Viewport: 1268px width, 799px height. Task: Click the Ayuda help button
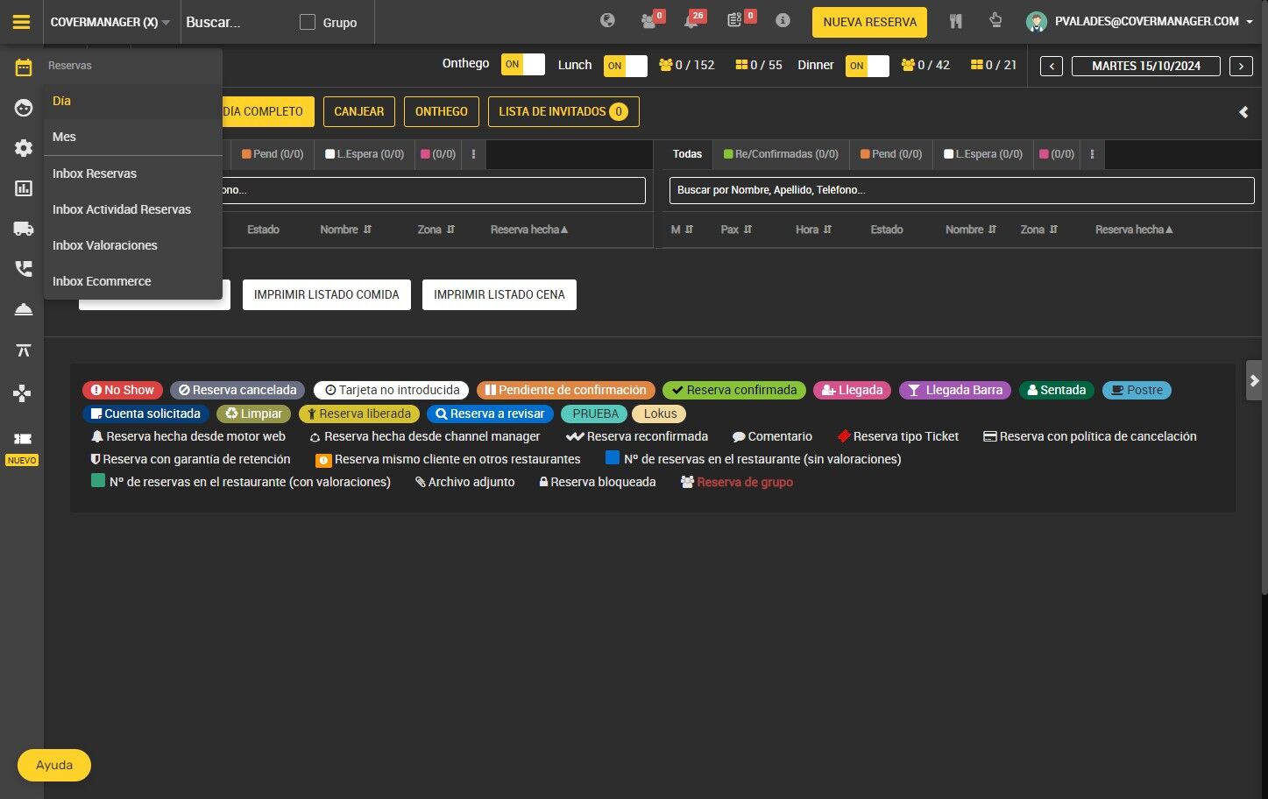point(54,765)
